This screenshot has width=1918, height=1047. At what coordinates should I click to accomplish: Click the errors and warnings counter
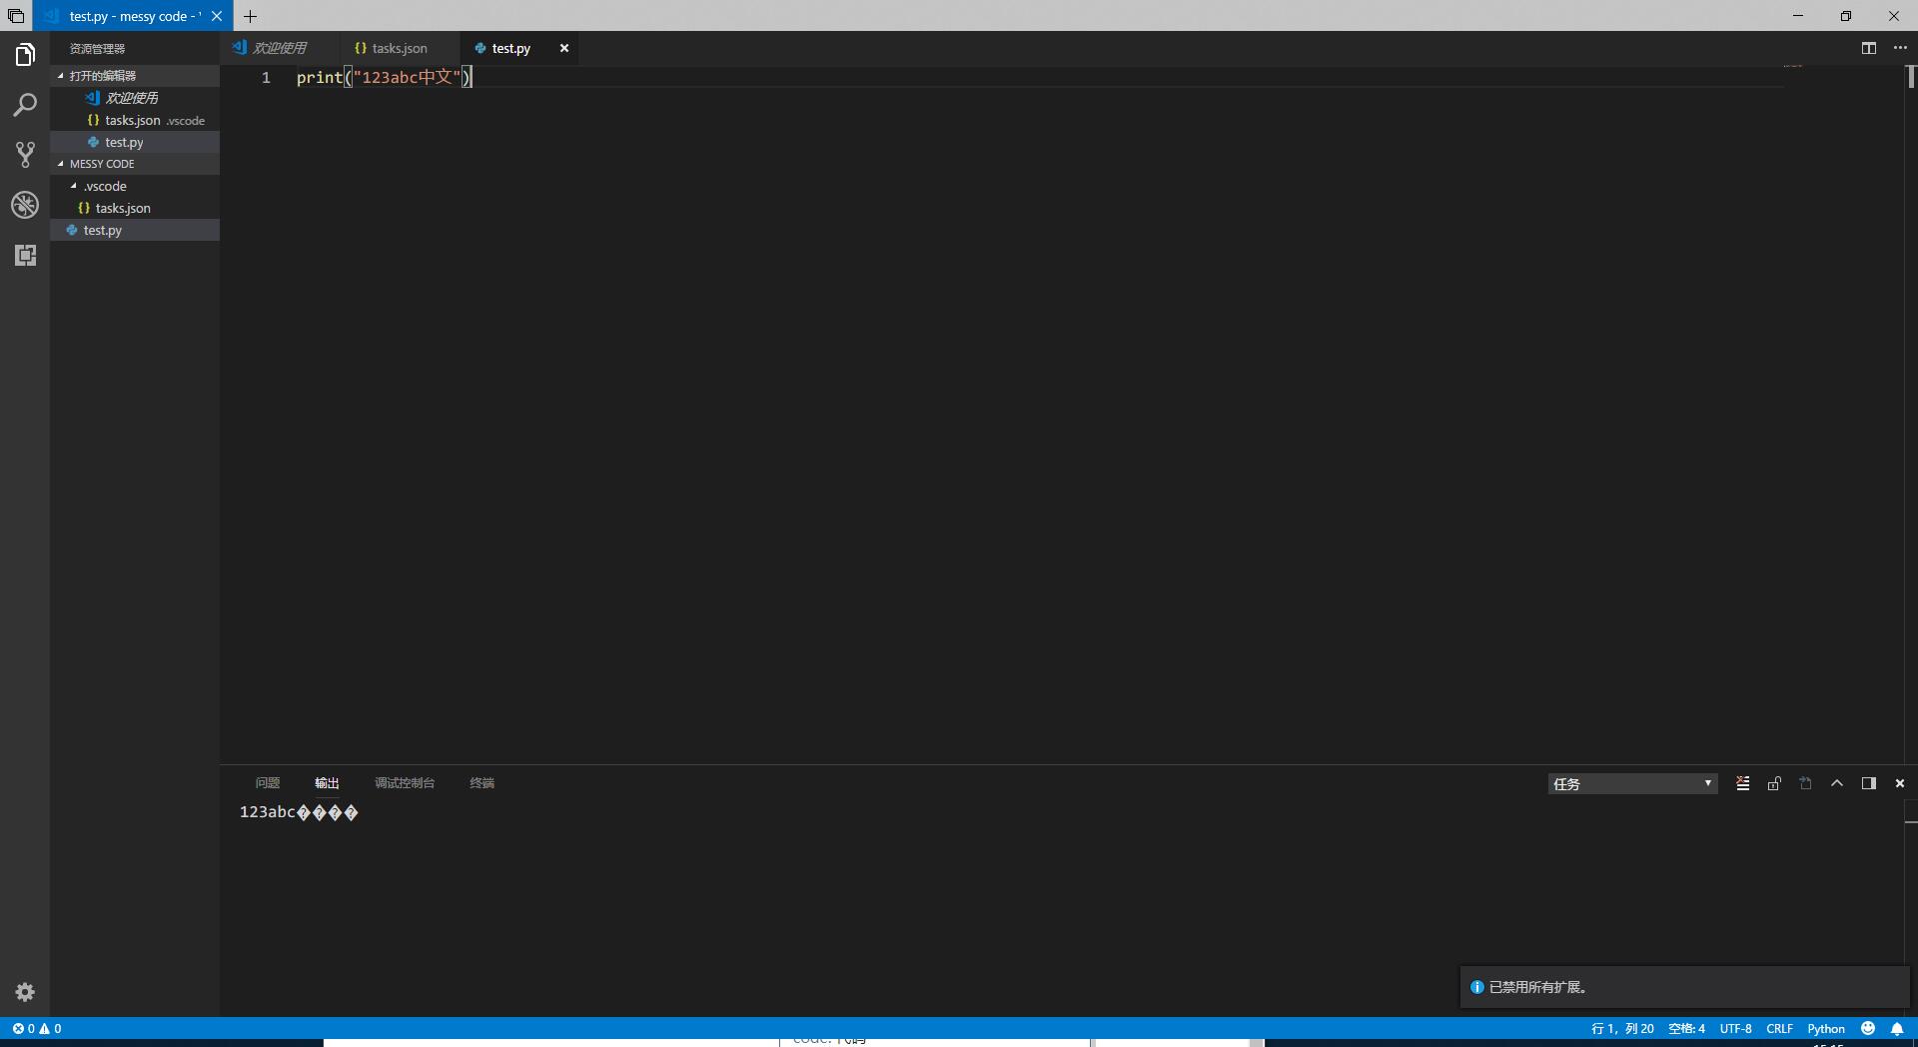pyautogui.click(x=37, y=1028)
